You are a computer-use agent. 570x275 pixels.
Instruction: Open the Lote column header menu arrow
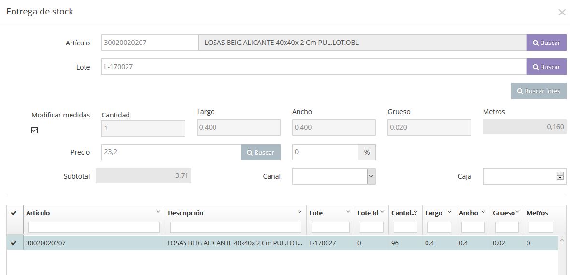point(348,212)
